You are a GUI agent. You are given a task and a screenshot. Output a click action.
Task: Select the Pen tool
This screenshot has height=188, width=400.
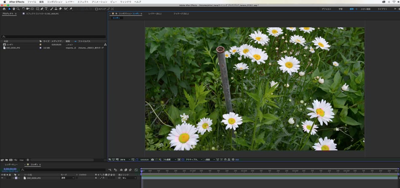click(x=42, y=8)
